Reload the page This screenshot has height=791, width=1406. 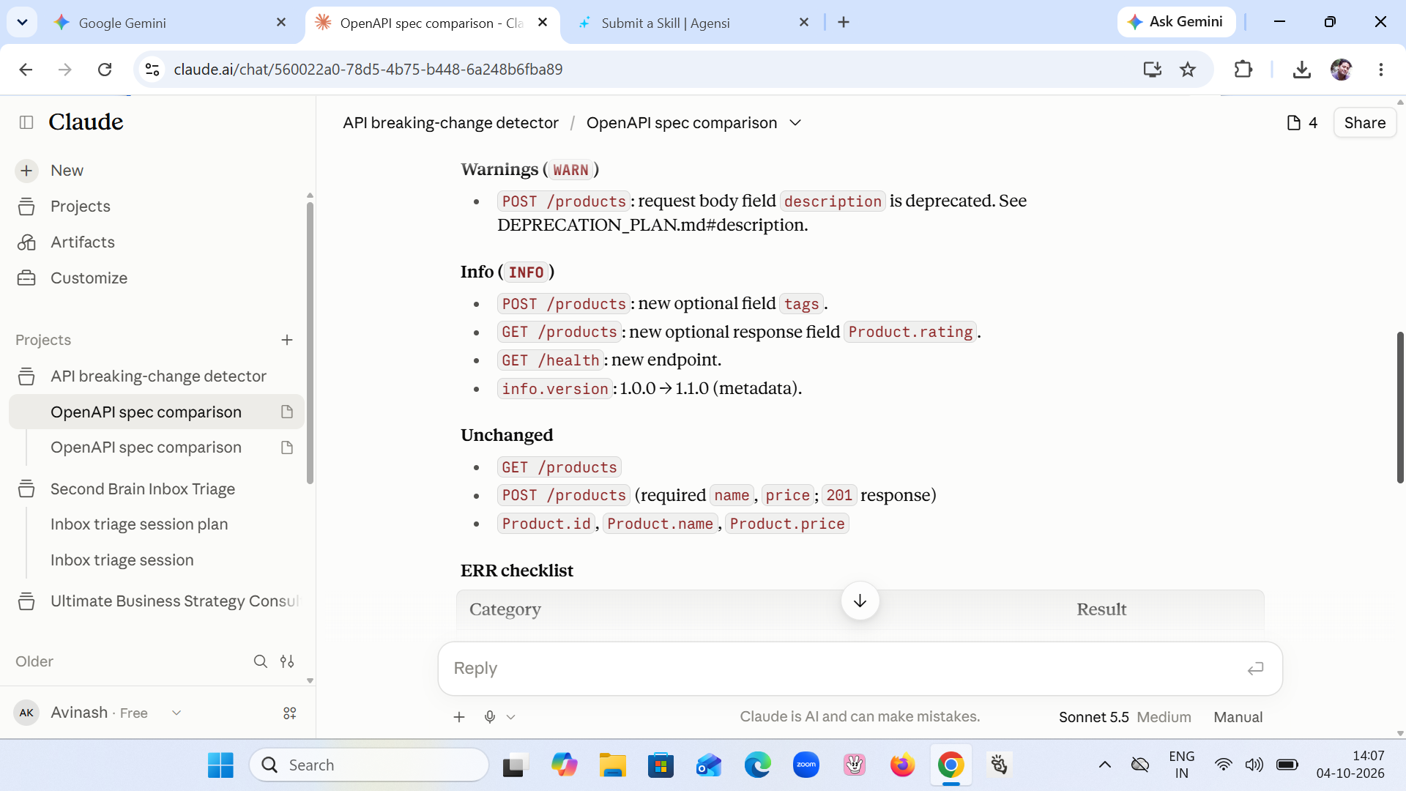coord(105,70)
